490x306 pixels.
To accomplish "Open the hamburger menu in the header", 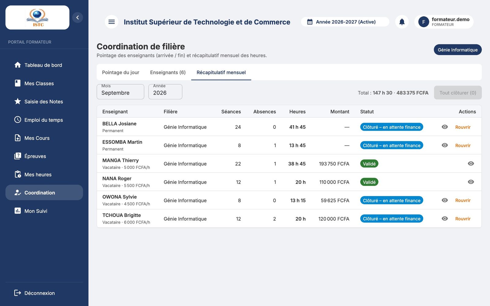I will (111, 22).
